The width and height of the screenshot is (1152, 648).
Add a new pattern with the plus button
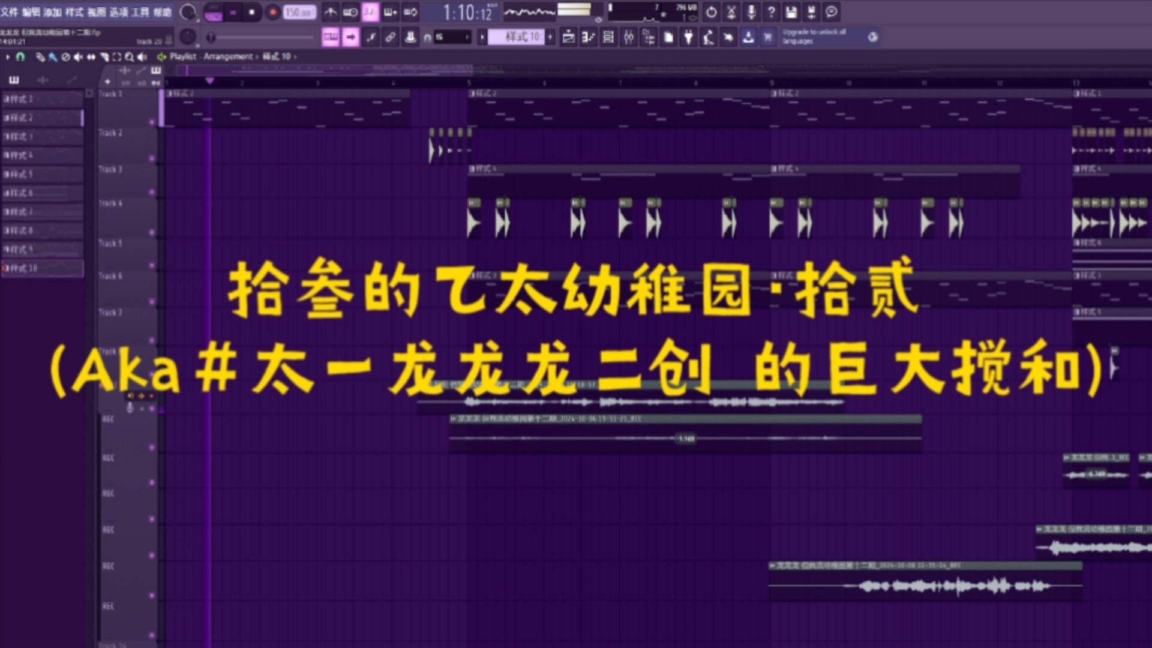tap(550, 37)
